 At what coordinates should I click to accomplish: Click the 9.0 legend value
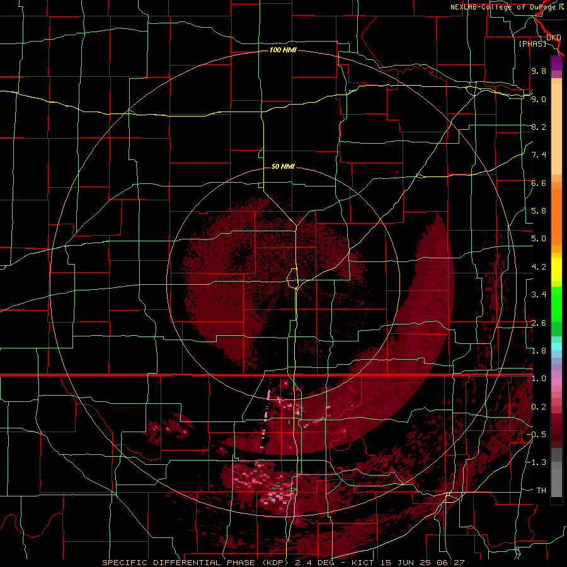[539, 99]
